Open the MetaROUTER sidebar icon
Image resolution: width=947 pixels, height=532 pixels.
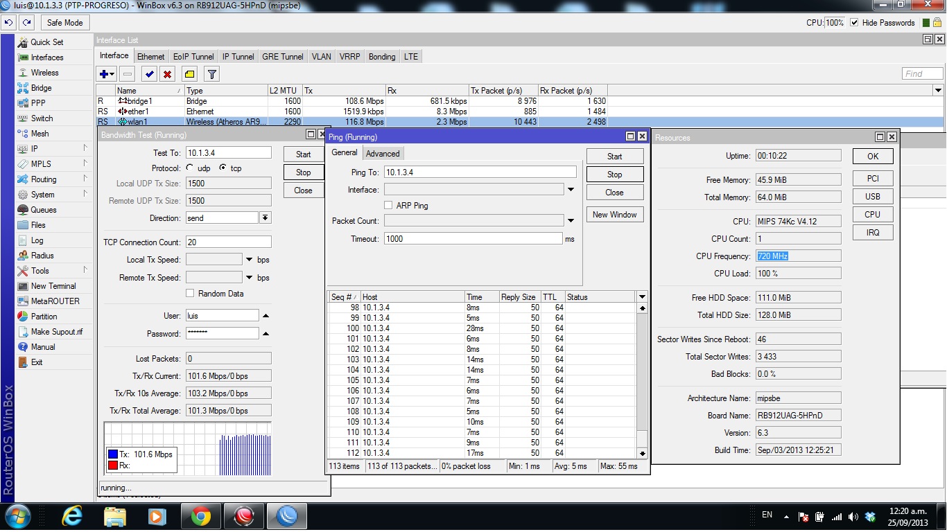click(23, 301)
